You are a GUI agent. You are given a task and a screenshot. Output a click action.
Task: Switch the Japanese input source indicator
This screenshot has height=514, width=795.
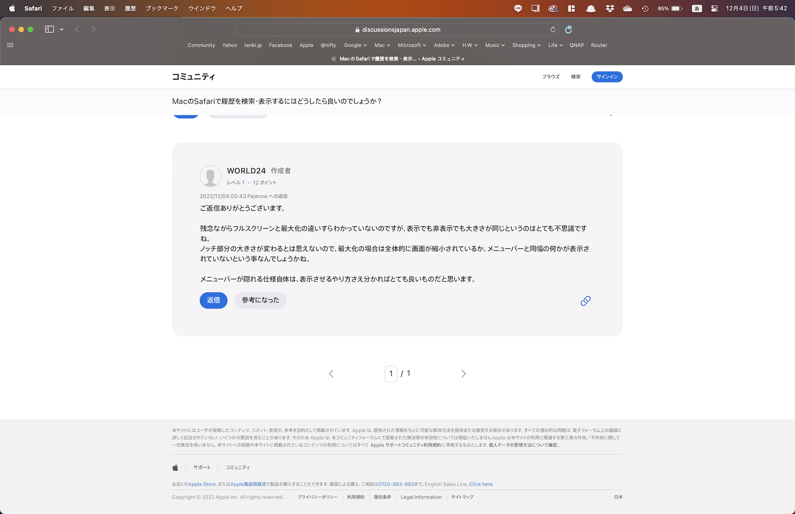point(697,8)
